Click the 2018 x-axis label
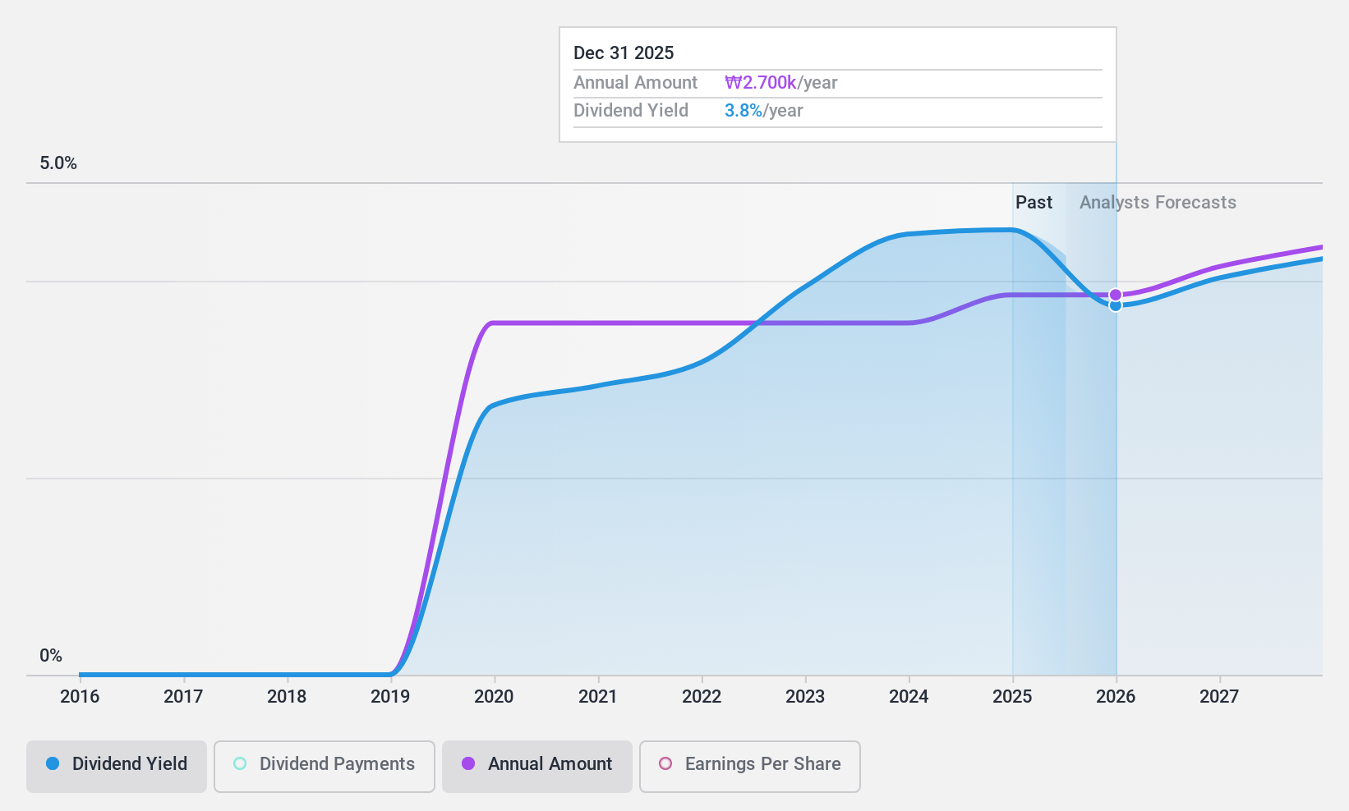 (287, 696)
